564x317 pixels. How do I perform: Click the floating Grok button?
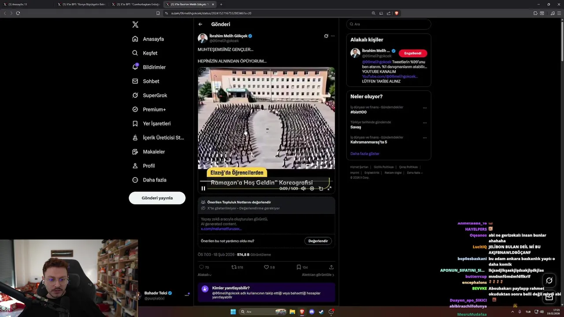tap(549, 280)
